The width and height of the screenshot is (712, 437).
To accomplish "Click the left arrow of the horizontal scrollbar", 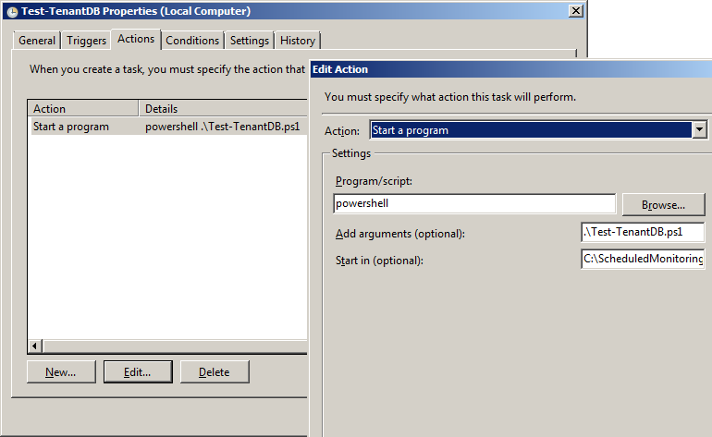I will [x=36, y=346].
